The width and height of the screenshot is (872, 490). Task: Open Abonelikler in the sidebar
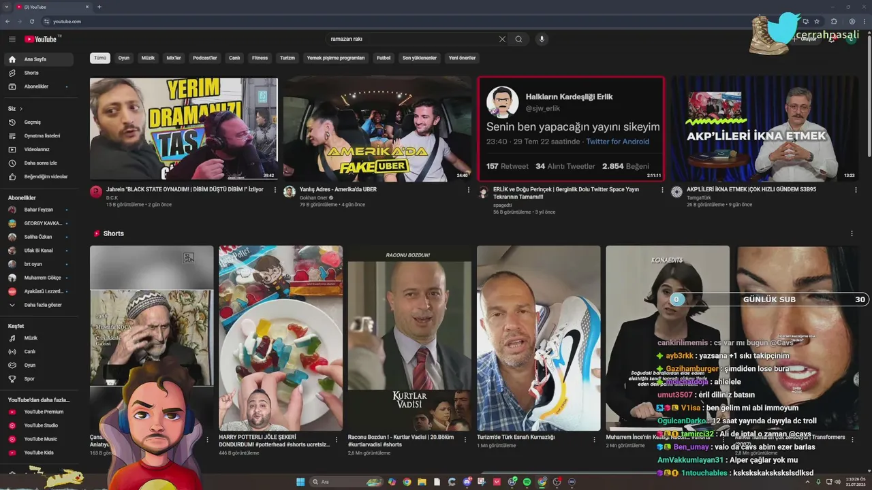click(40, 86)
